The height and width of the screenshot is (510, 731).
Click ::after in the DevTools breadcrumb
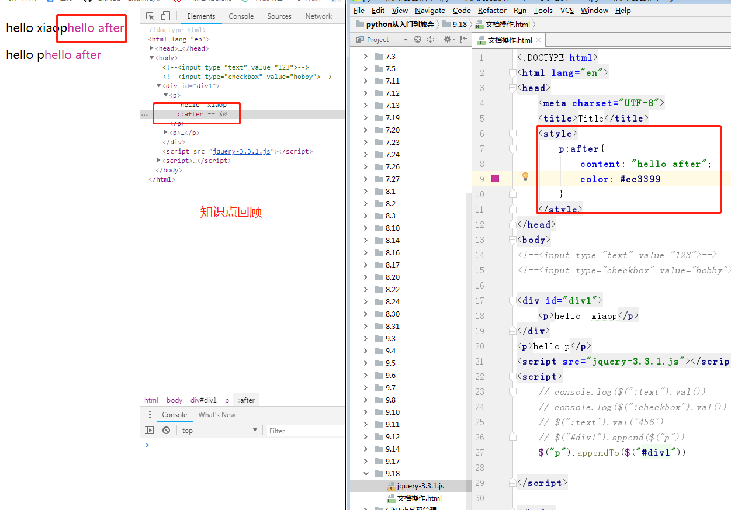(x=245, y=400)
